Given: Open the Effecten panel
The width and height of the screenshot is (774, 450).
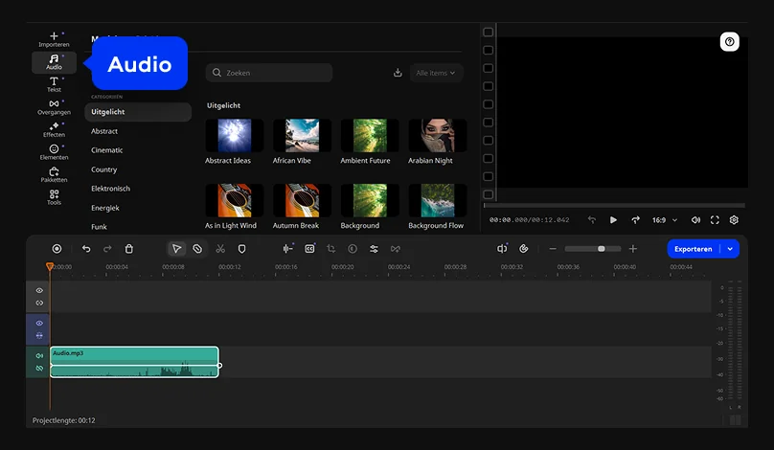Looking at the screenshot, I should 54,129.
